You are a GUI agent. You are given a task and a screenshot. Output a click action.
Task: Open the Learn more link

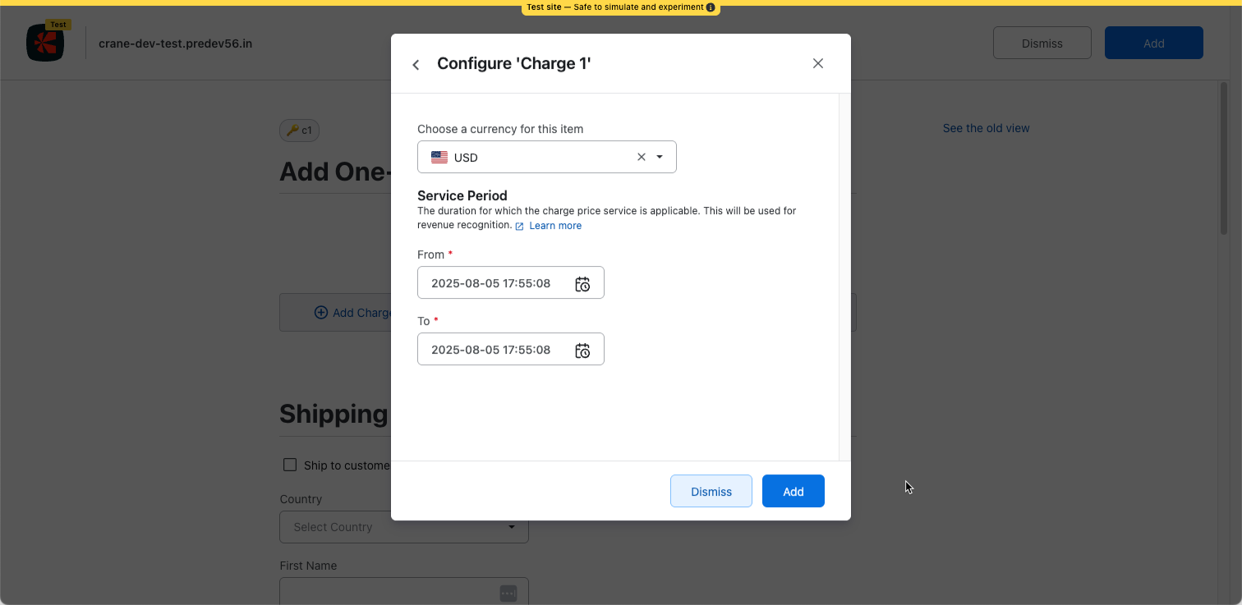pos(554,226)
